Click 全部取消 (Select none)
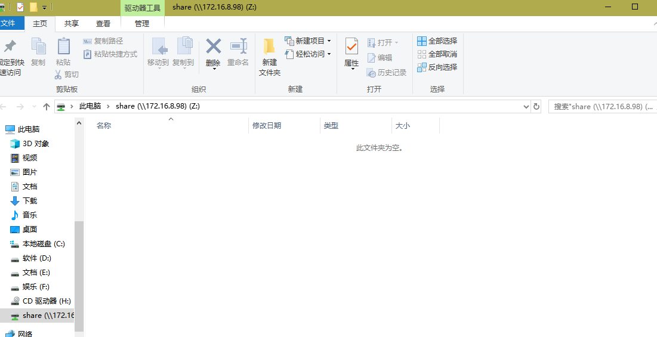The height and width of the screenshot is (337, 657). point(437,54)
